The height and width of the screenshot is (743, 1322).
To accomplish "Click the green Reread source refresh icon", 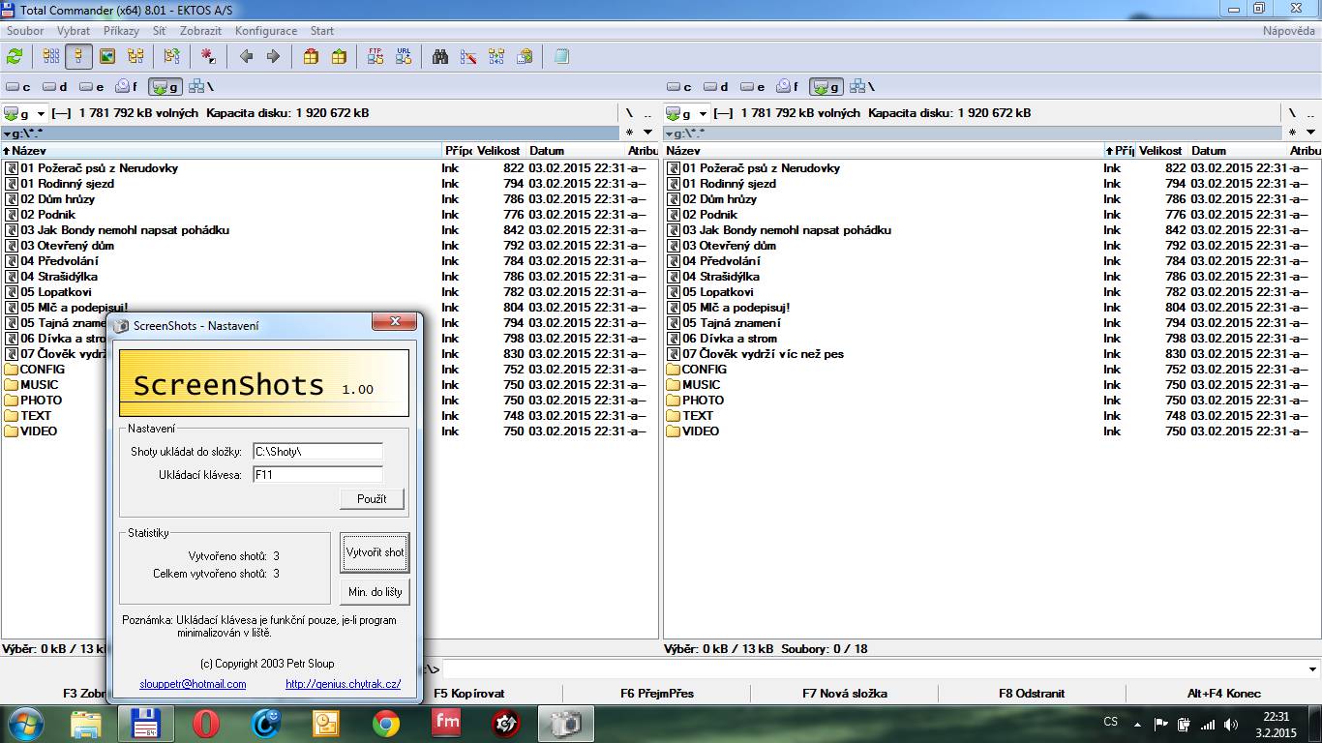I will (15, 57).
